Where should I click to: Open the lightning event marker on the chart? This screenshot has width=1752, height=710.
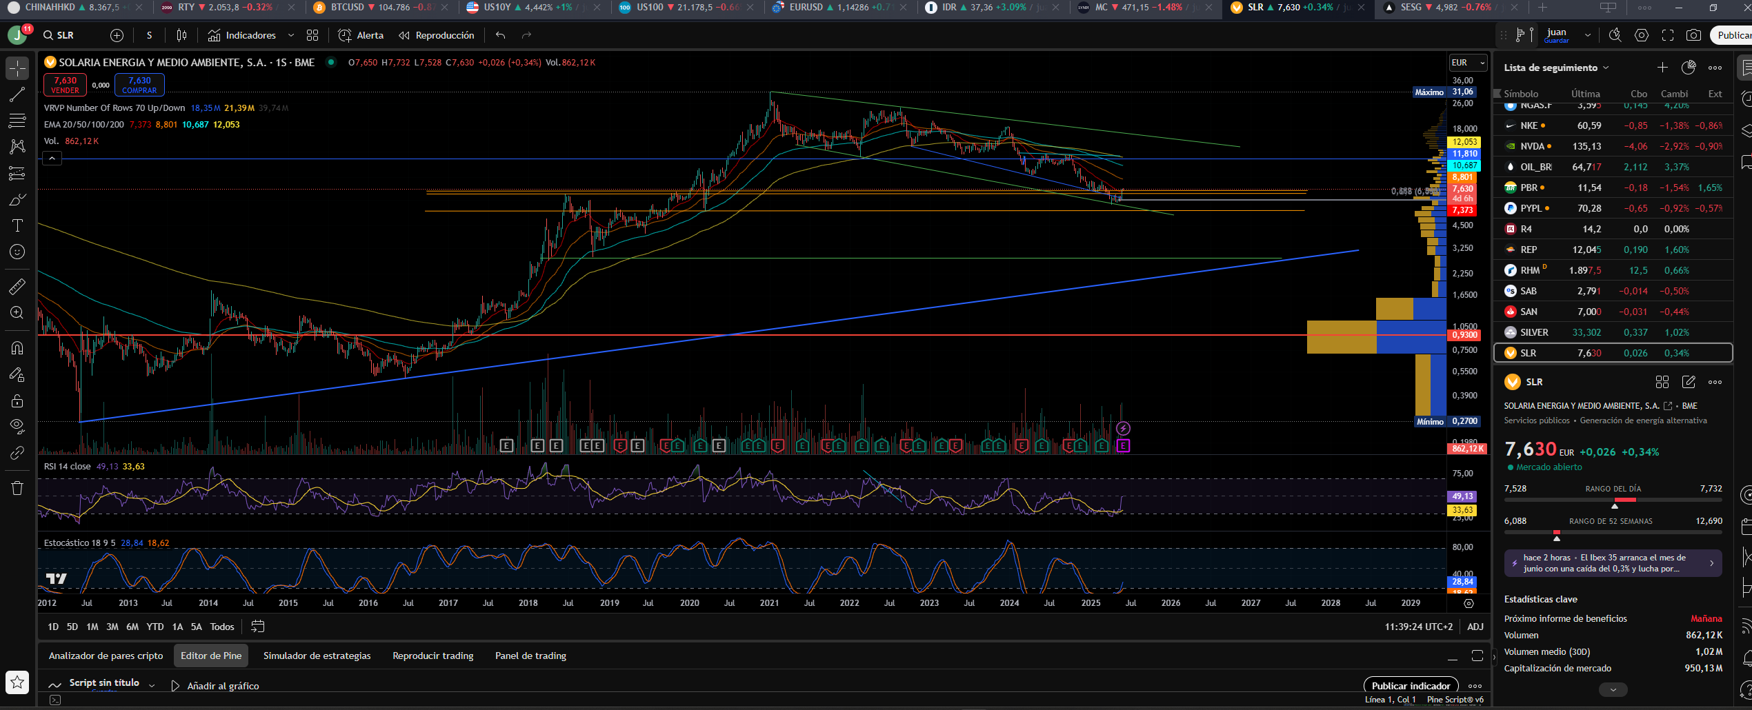[x=1123, y=429]
